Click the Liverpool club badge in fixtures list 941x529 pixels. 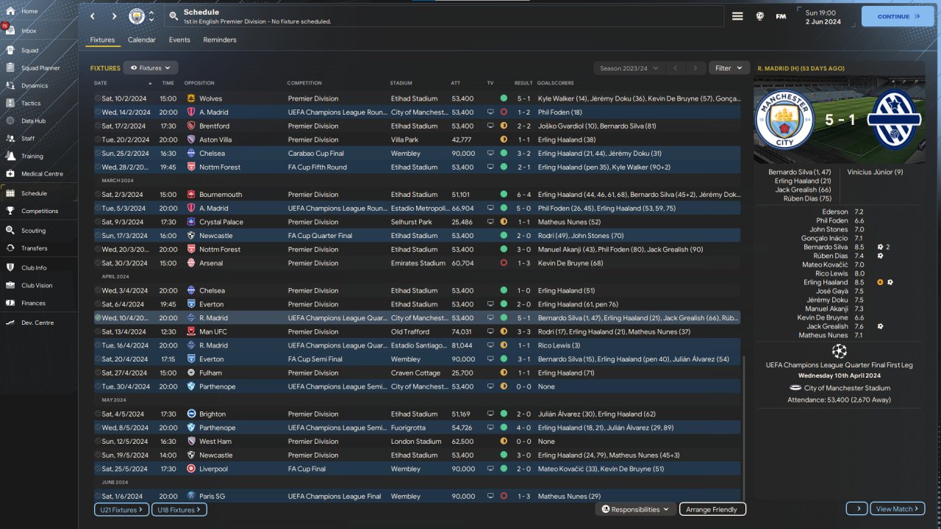pos(191,469)
